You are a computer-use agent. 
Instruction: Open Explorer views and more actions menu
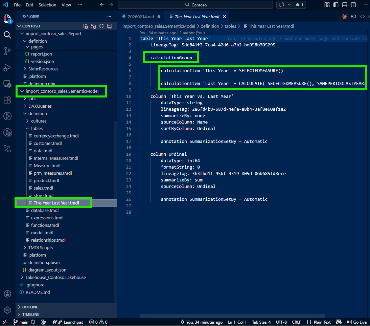click(109, 17)
